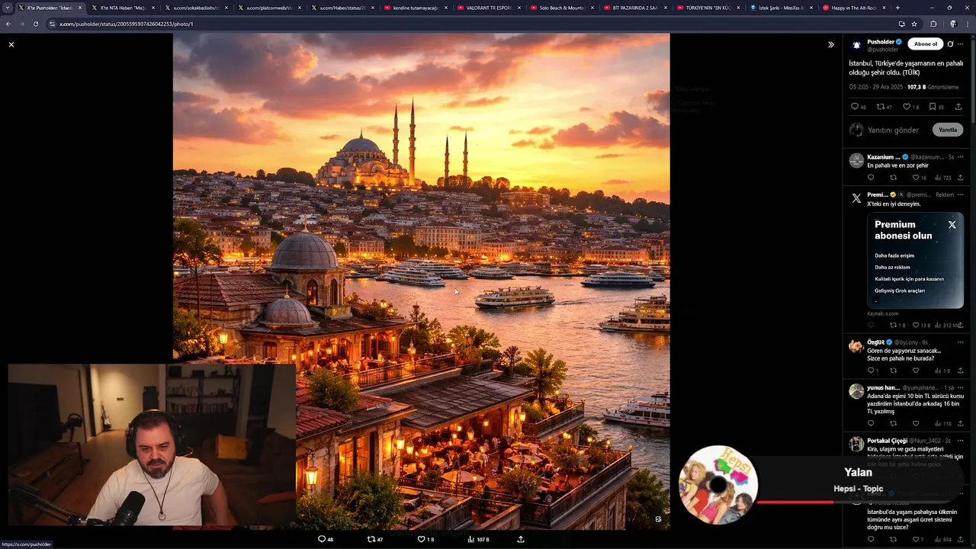Share Özgür's comment
Screen dimensions: 976x549
coord(960,371)
